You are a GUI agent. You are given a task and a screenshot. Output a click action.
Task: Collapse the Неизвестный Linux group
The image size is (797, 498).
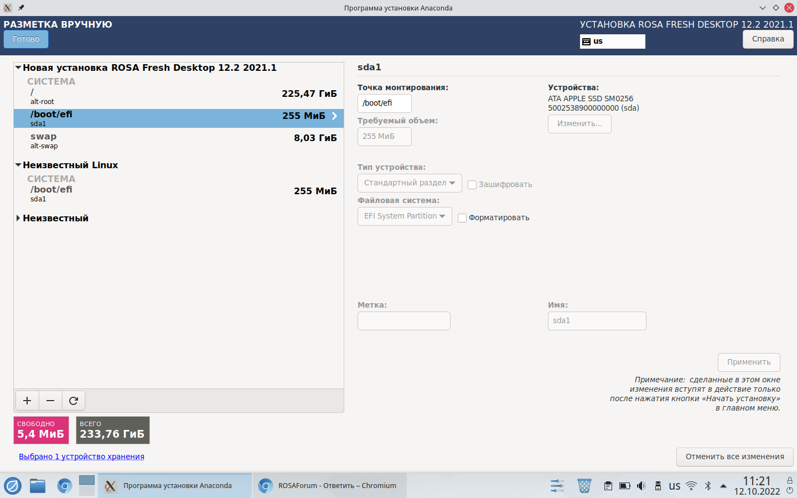click(x=18, y=165)
